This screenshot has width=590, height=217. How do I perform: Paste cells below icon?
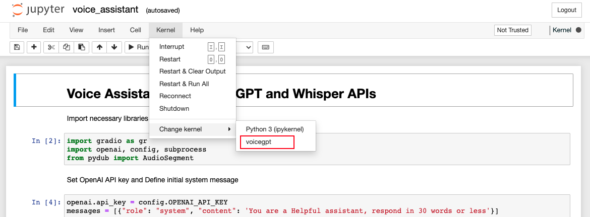[81, 47]
